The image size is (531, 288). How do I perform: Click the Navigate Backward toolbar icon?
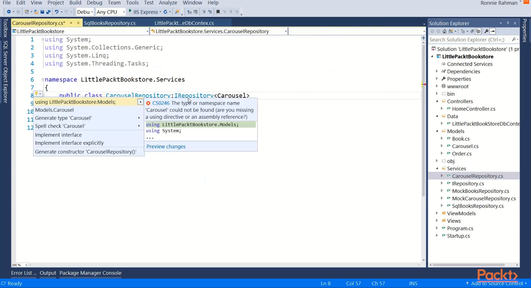[8, 12]
